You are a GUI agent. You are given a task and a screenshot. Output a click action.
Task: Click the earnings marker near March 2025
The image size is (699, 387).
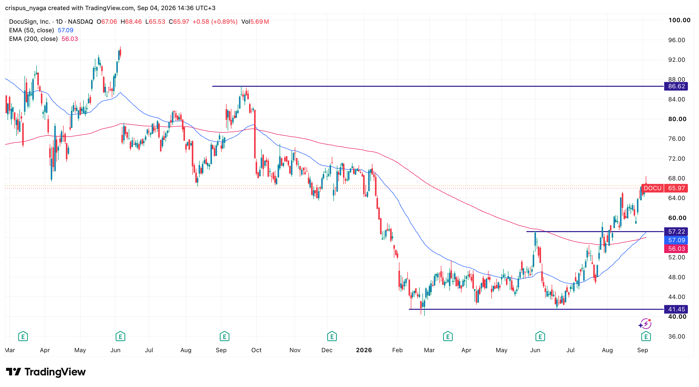click(23, 337)
